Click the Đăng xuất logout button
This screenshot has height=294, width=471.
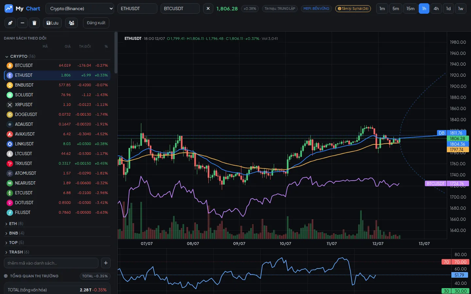tap(96, 23)
